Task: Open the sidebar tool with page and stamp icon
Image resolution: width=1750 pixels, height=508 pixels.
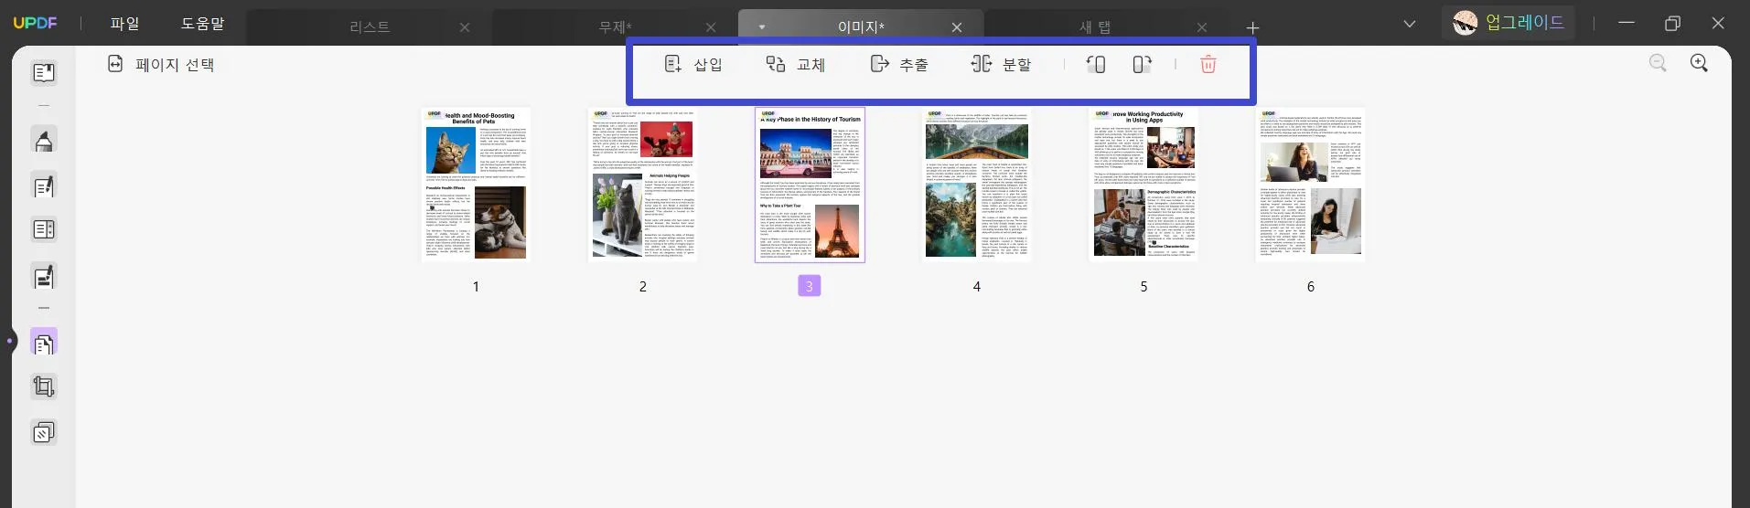Action: coord(43,276)
